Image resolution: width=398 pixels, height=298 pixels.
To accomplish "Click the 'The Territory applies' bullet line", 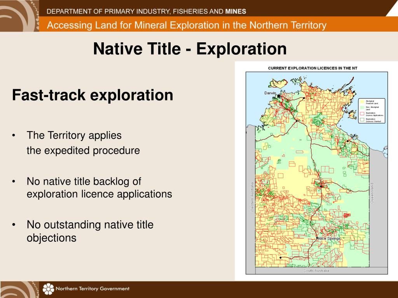I will [74, 135].
